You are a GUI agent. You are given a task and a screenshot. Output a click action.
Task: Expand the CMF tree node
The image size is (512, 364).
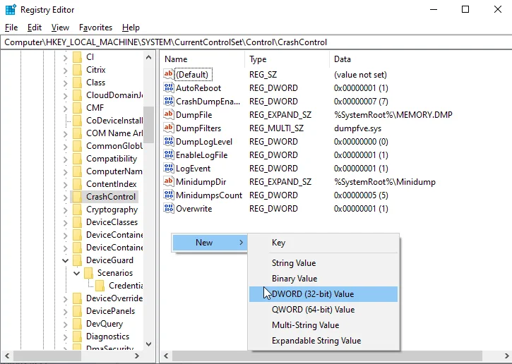click(65, 109)
